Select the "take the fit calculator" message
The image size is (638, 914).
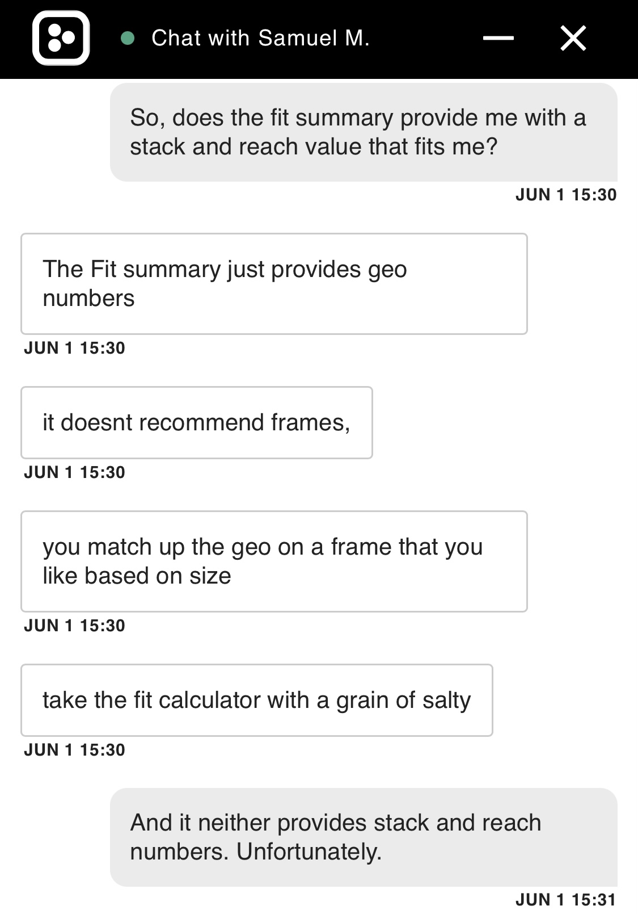coord(256,700)
